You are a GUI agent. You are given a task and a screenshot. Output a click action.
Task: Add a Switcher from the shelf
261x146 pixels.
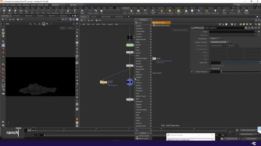point(239,11)
